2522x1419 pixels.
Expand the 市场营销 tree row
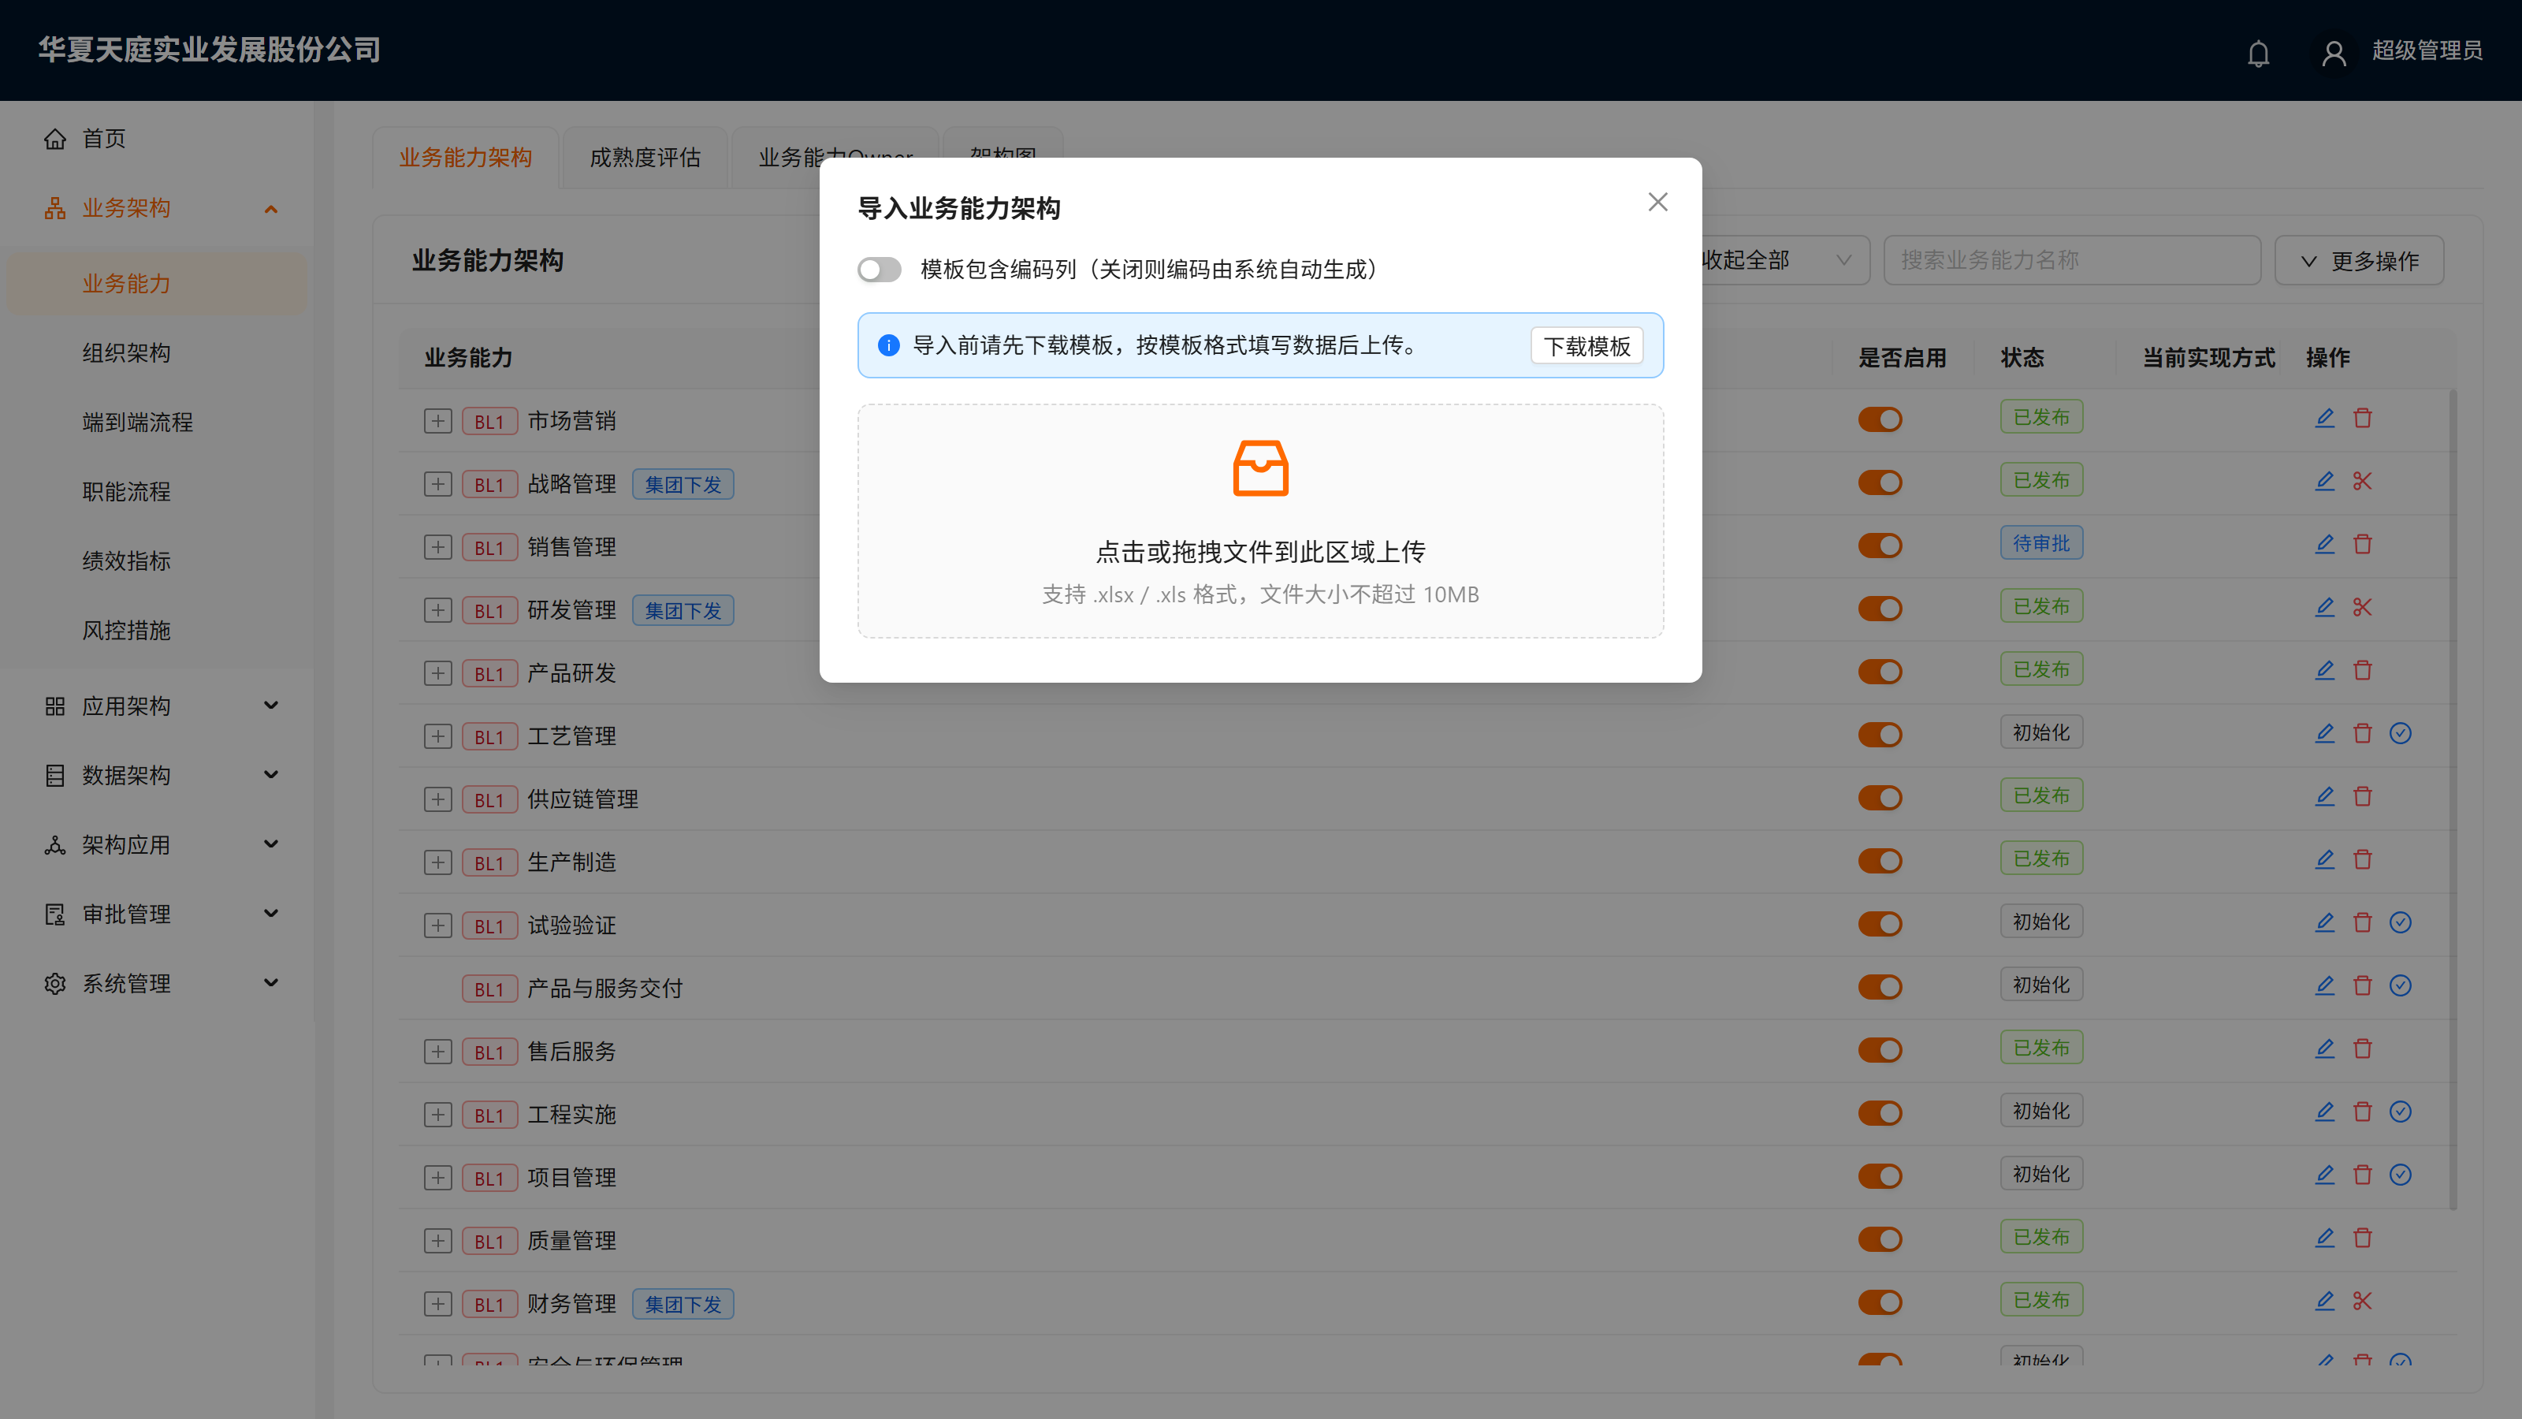437,421
